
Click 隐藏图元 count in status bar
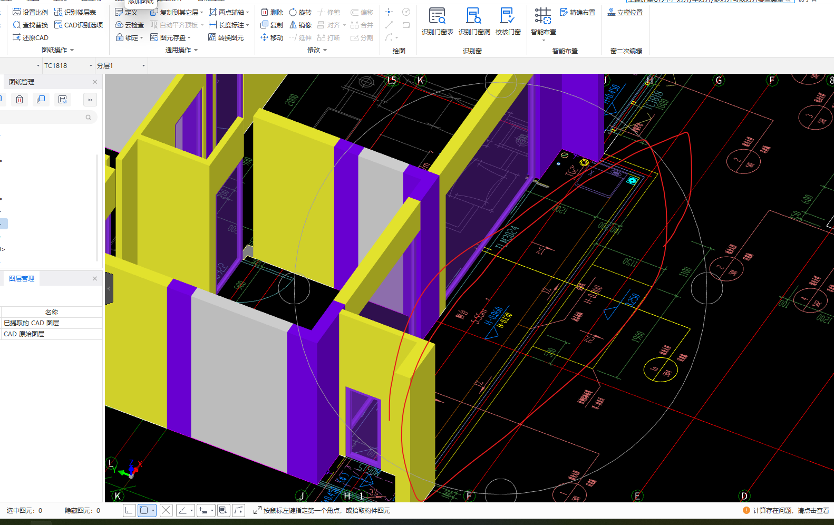click(82, 510)
